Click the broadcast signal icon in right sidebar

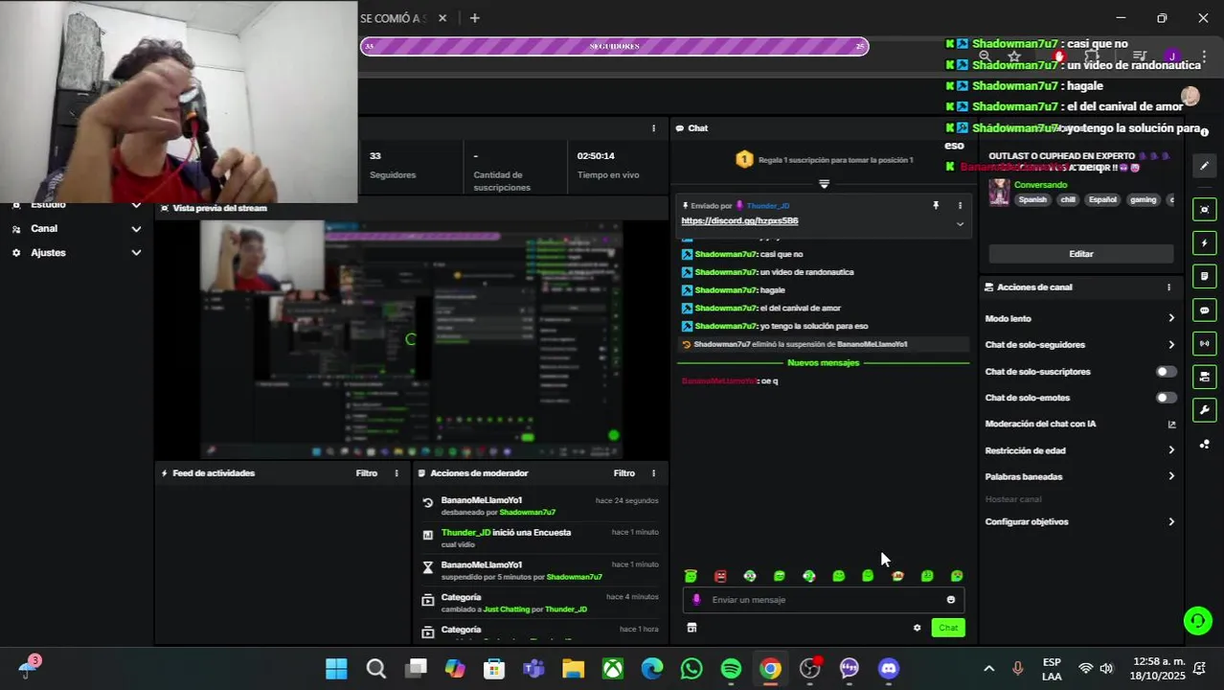(x=1205, y=343)
